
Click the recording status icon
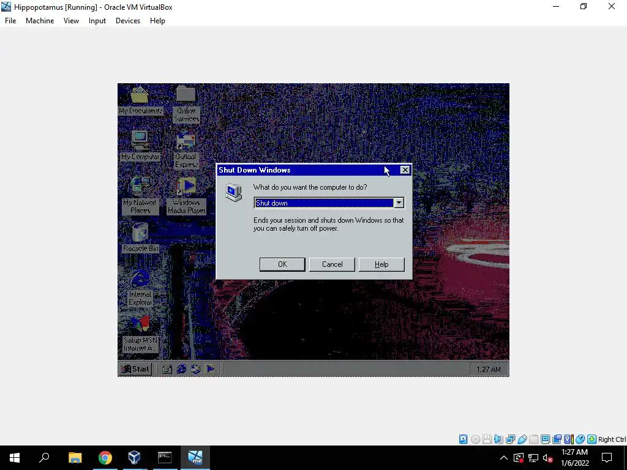[557, 439]
